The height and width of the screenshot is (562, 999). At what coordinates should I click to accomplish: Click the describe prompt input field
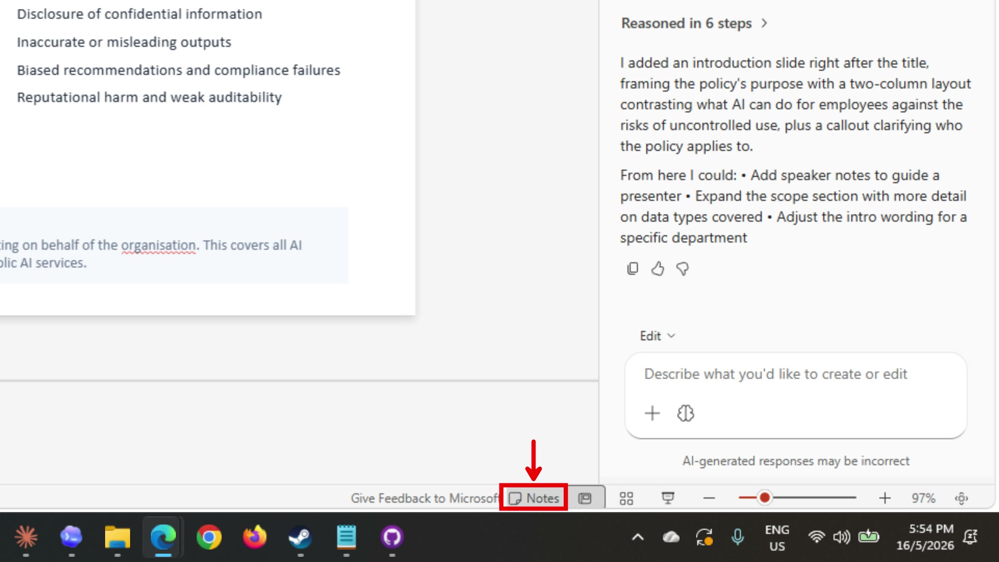[796, 374]
